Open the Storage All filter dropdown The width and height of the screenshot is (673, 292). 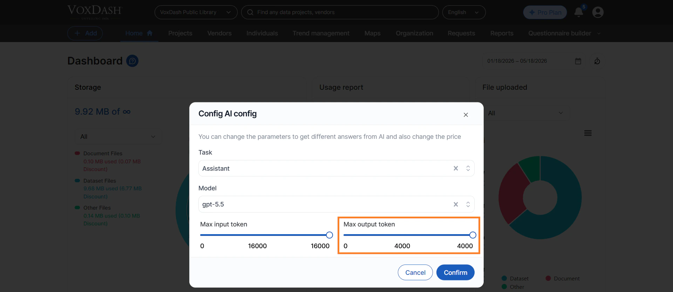coord(118,136)
